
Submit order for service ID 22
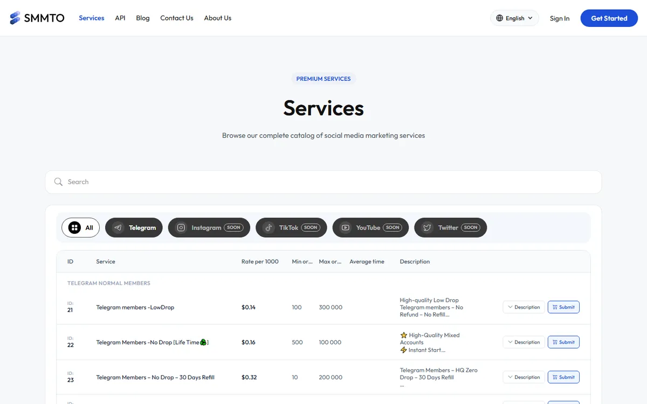pos(563,342)
